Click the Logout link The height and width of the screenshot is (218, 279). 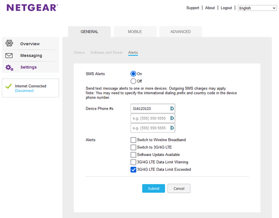pyautogui.click(x=226, y=8)
